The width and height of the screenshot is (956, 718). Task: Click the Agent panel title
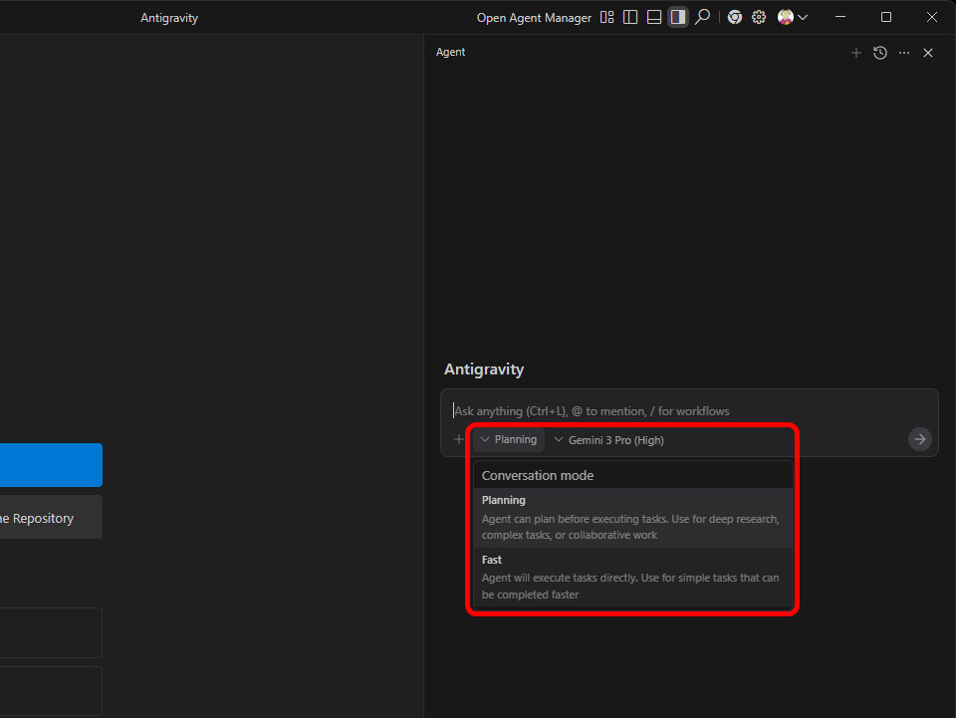[x=450, y=53]
